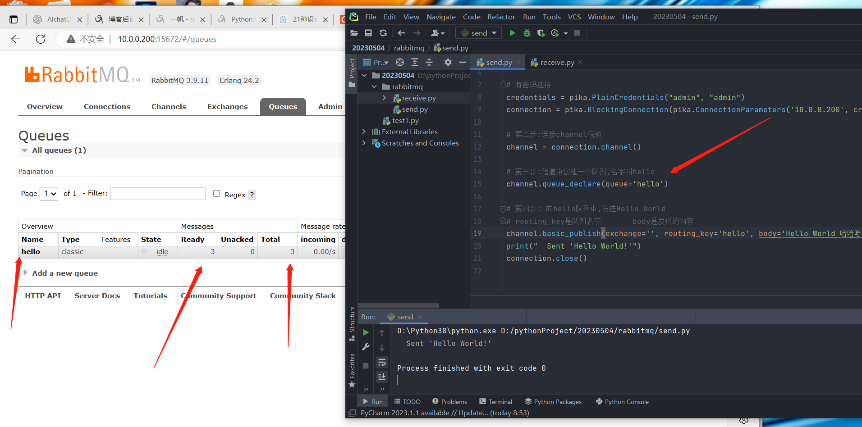Open the Terminal tool window
Image resolution: width=862 pixels, height=427 pixels.
point(495,402)
